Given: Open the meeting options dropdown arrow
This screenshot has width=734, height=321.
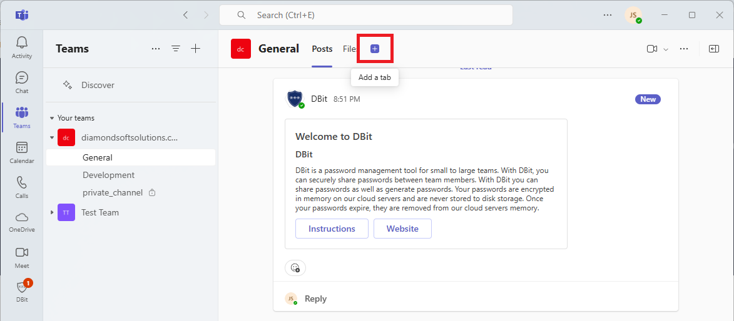Looking at the screenshot, I should 666,49.
